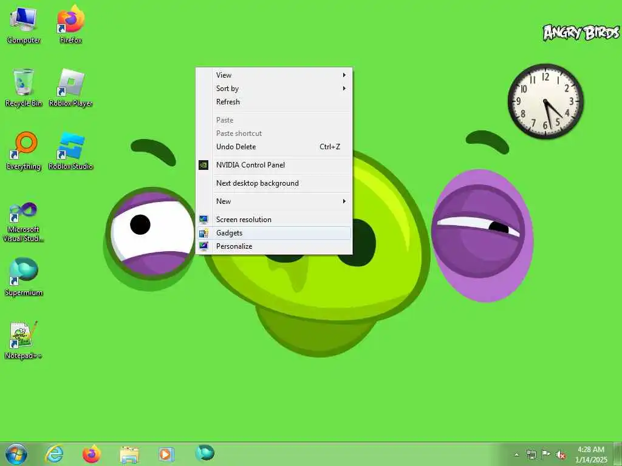Open the Computer desktop icon
Screen dimensions: 622x466
24,25
